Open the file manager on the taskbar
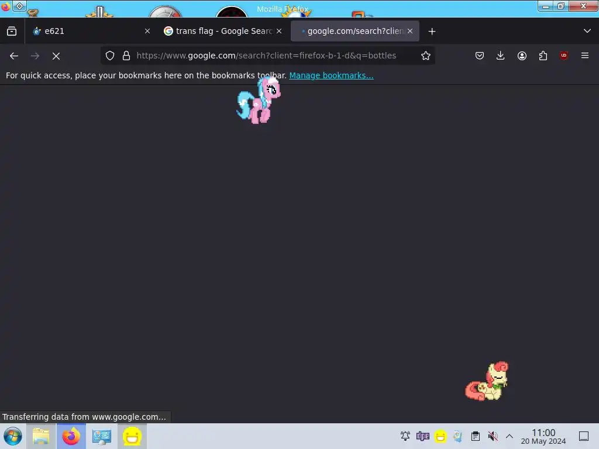Screen dimensions: 599x449 point(41,436)
